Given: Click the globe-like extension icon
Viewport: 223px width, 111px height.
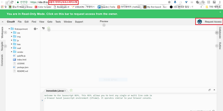Looking at the screenshot, I should click(x=197, y=2).
